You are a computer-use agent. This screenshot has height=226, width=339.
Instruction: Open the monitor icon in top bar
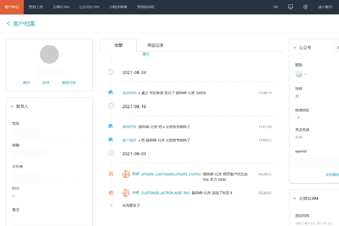pos(290,7)
